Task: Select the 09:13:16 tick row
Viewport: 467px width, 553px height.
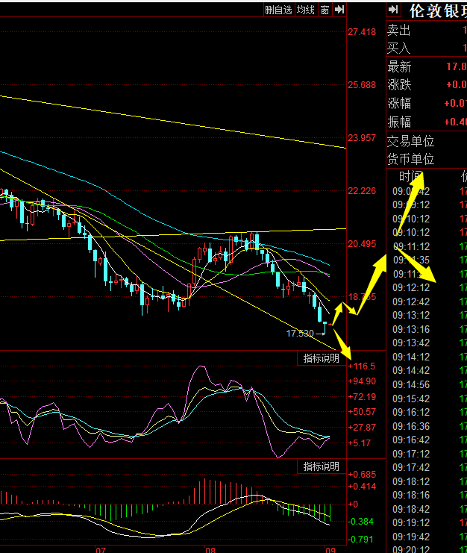Action: point(427,329)
